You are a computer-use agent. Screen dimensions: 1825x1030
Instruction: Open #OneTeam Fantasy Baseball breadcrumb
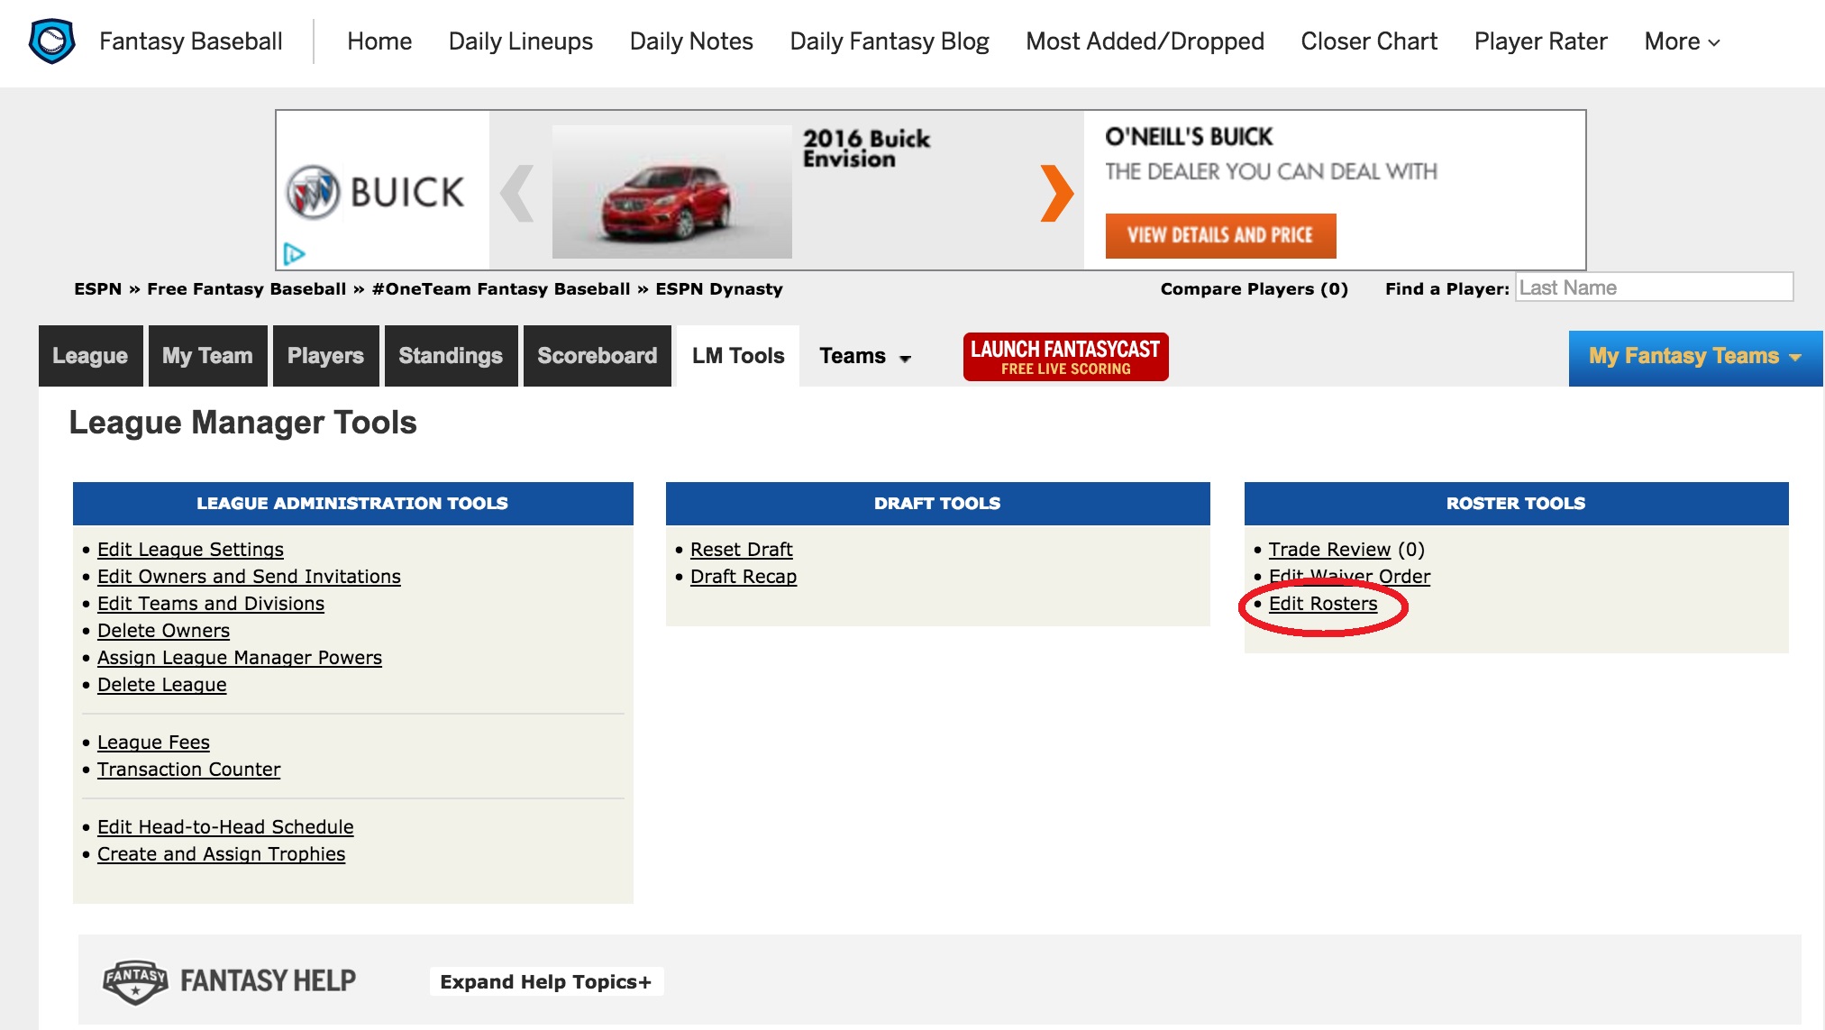tap(501, 289)
